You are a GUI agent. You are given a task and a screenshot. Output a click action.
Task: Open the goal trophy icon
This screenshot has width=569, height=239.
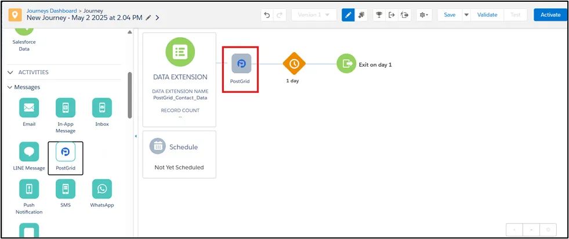(379, 15)
